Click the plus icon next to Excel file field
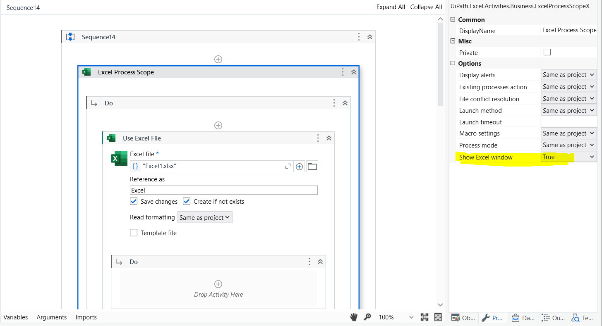This screenshot has width=602, height=326. [x=299, y=166]
